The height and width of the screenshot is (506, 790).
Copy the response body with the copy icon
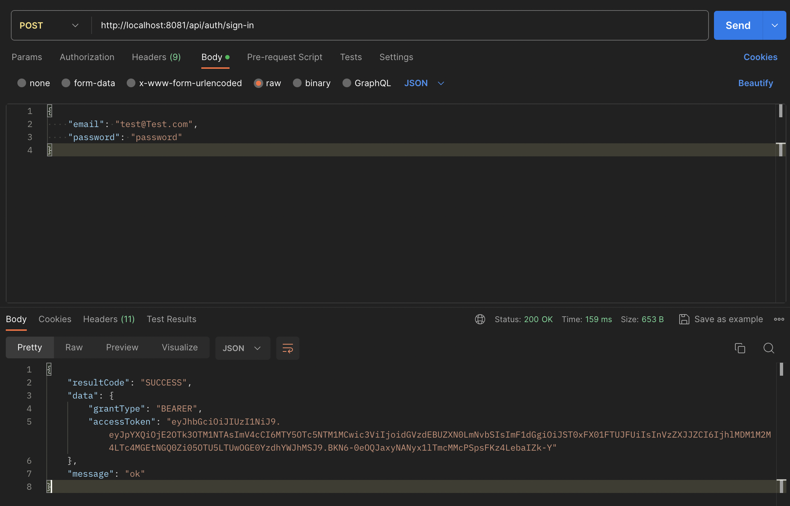coord(740,348)
